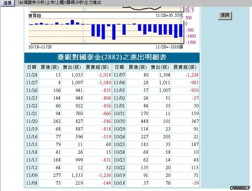The height and width of the screenshot is (191, 252).
Task: Select the sell value 219 for 11/08
Action: (x=79, y=183)
